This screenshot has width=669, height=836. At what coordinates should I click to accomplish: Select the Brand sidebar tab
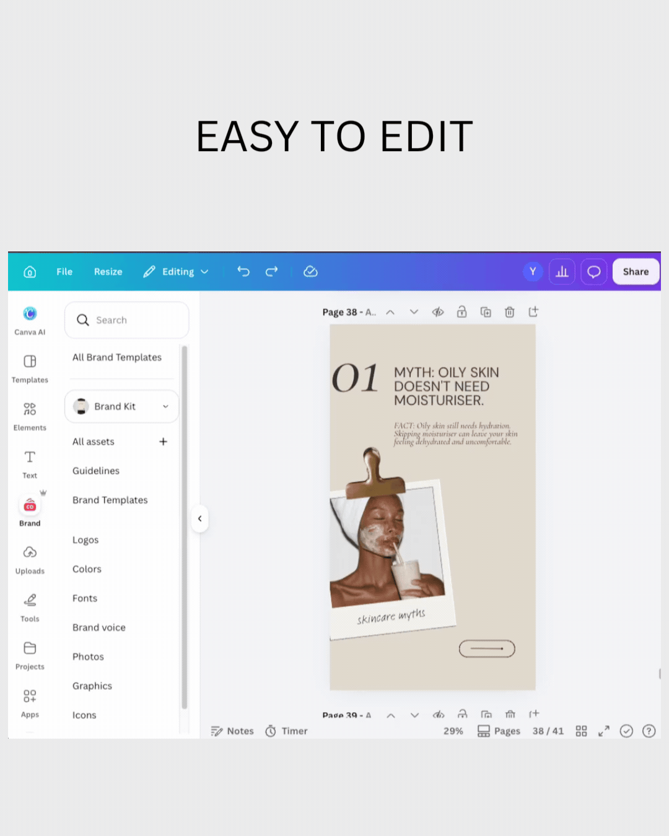click(x=30, y=512)
